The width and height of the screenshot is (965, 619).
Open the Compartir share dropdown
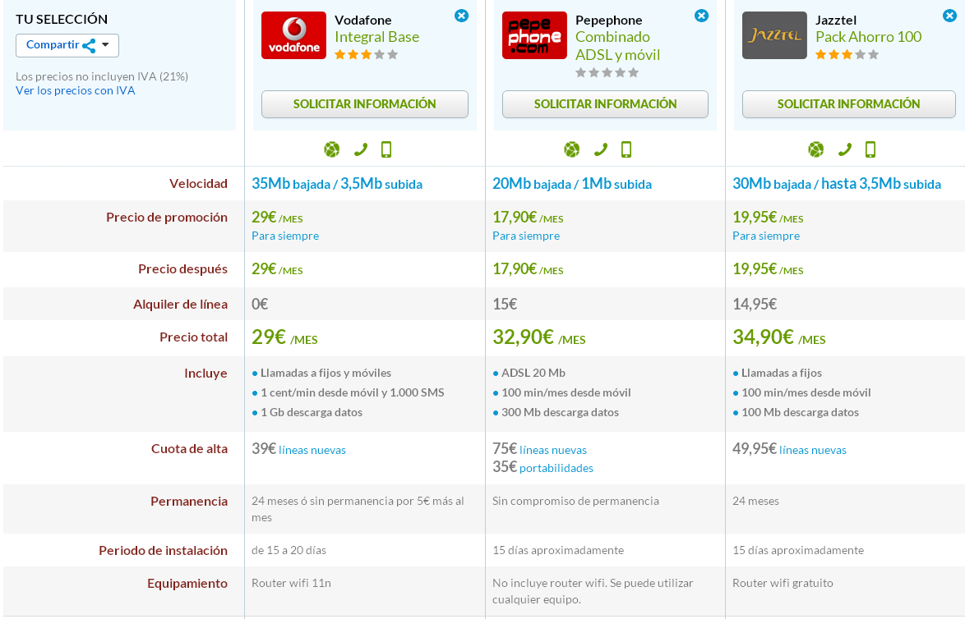[x=67, y=45]
